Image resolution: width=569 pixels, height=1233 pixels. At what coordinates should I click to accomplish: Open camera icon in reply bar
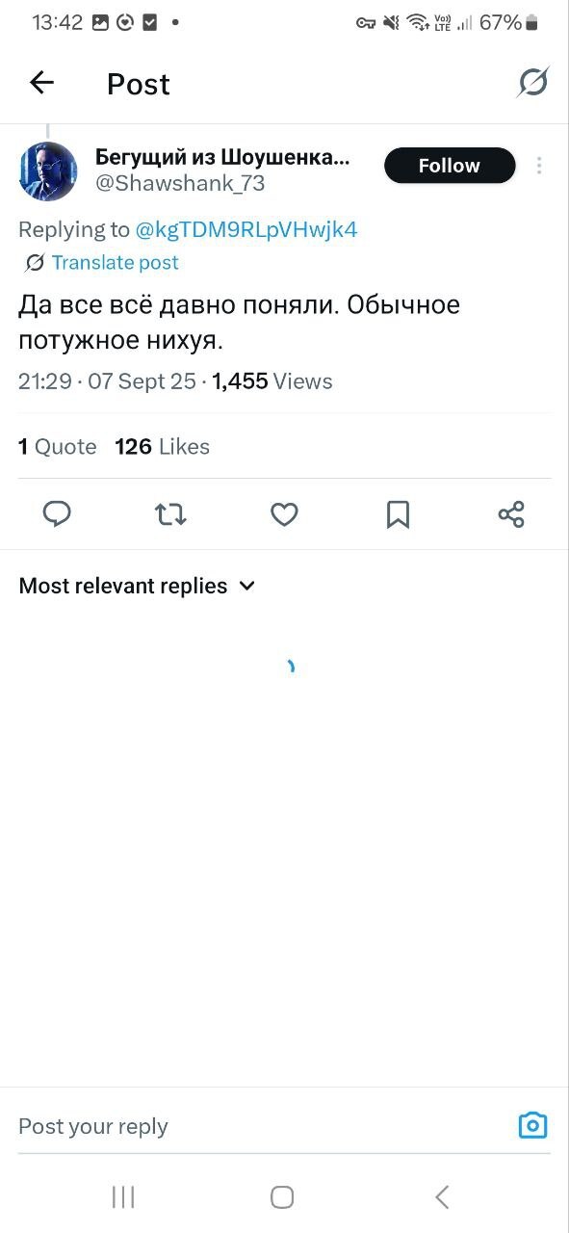pyautogui.click(x=532, y=1125)
